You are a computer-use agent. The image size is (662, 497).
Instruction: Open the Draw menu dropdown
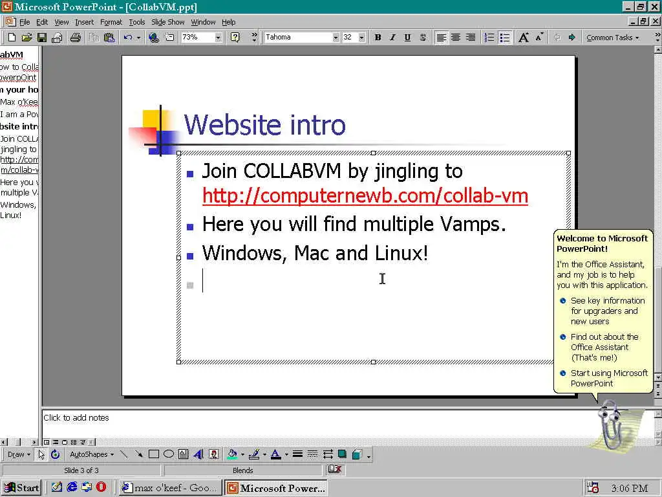[x=19, y=454]
